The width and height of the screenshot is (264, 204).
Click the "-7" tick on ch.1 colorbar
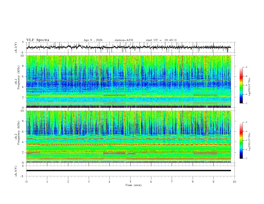pyautogui.click(x=246, y=104)
